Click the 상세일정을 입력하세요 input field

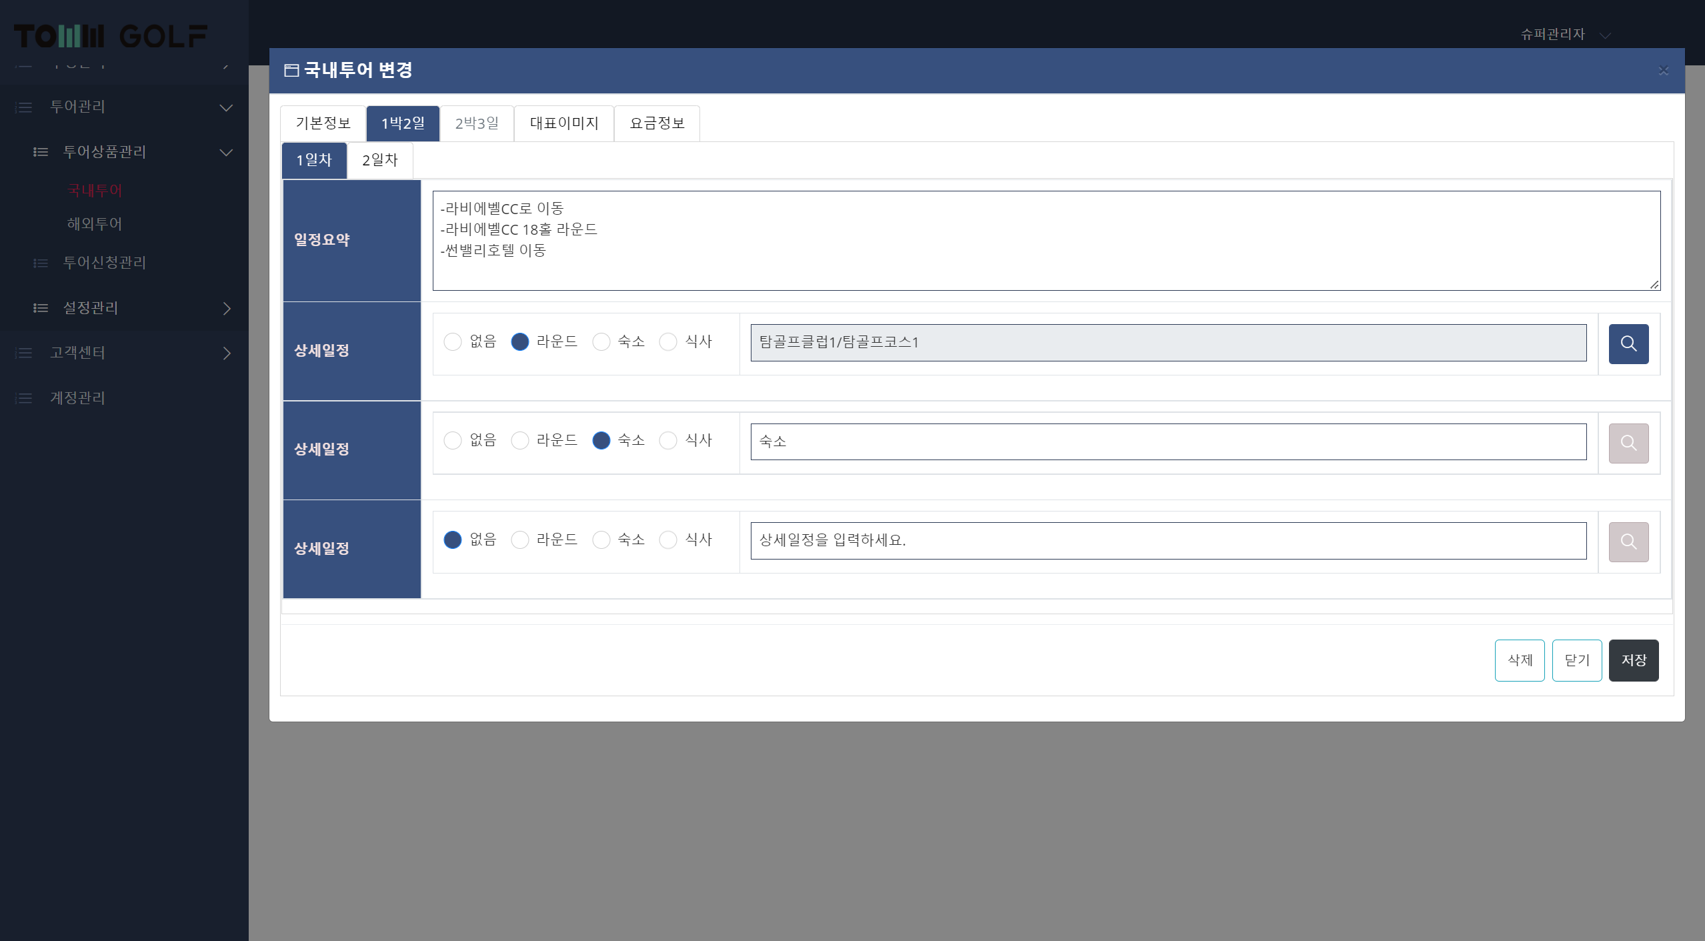[1168, 541]
